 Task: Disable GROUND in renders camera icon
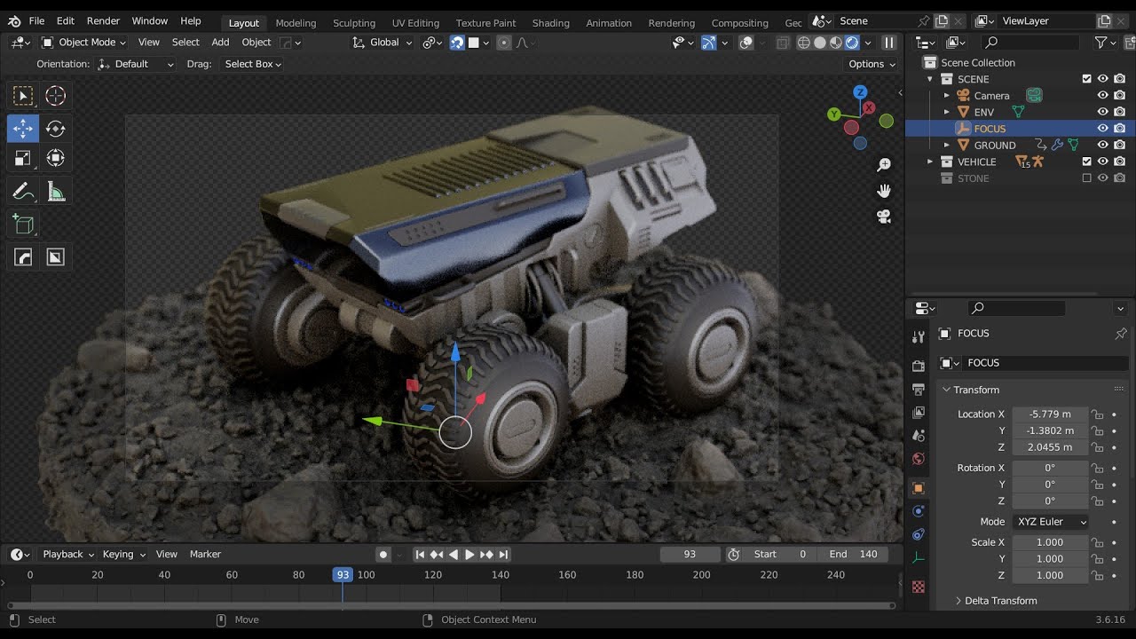click(x=1120, y=146)
